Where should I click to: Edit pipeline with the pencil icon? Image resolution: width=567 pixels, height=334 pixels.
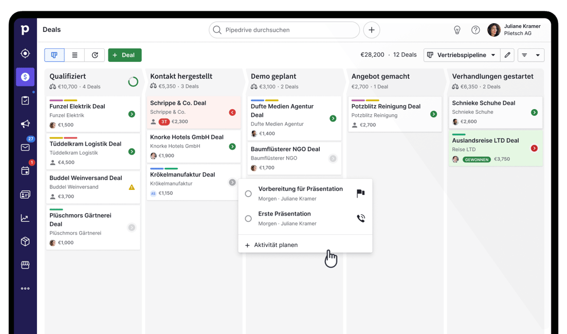point(507,55)
